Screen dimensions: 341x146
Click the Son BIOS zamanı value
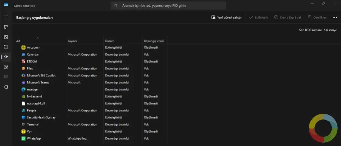tap(330, 30)
